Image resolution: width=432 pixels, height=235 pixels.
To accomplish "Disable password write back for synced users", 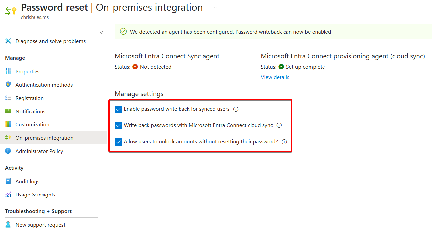I will [118, 109].
